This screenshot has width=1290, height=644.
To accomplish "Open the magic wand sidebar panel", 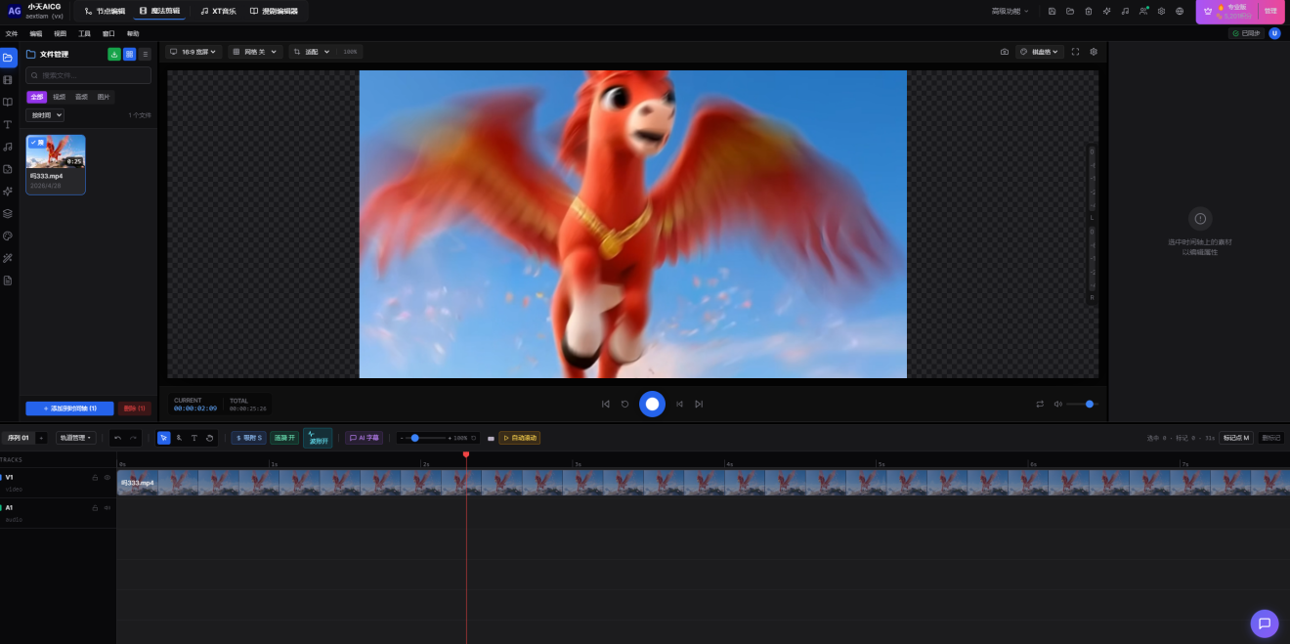I will (x=8, y=258).
